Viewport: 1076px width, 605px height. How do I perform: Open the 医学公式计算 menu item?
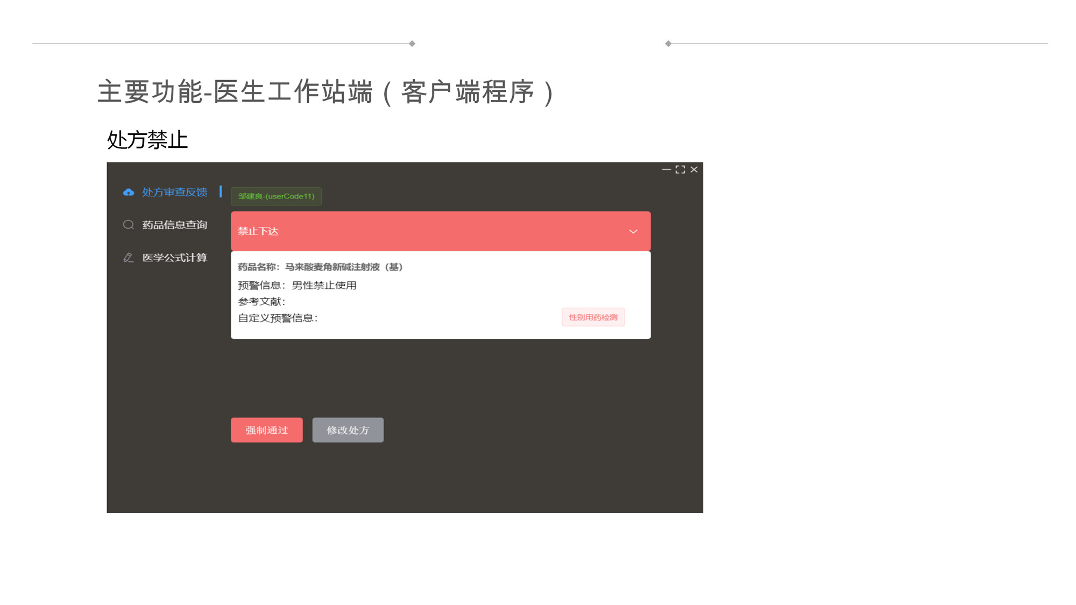pyautogui.click(x=174, y=258)
